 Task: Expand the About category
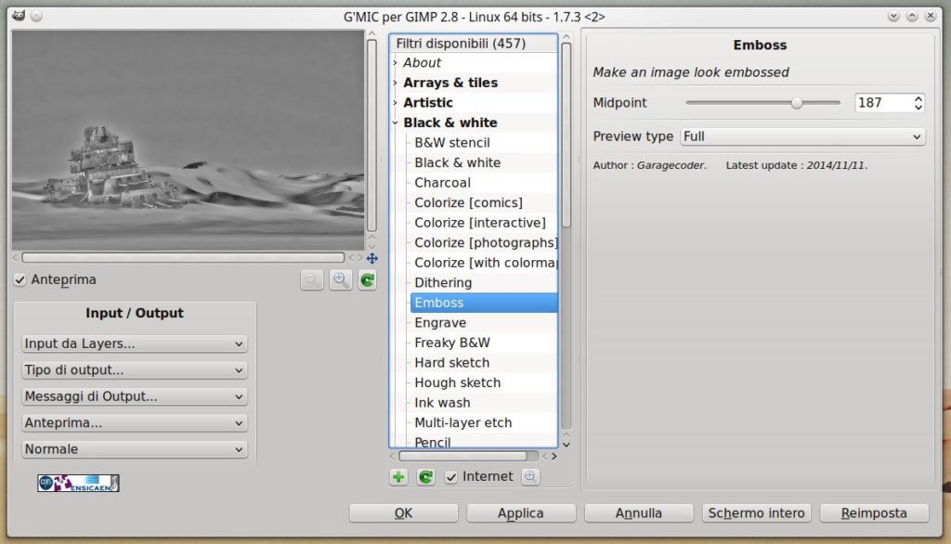396,62
